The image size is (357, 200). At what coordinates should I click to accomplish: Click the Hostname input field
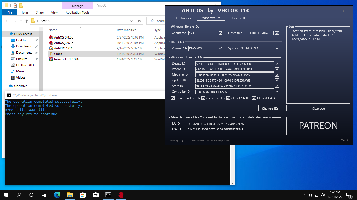[x=259, y=33]
